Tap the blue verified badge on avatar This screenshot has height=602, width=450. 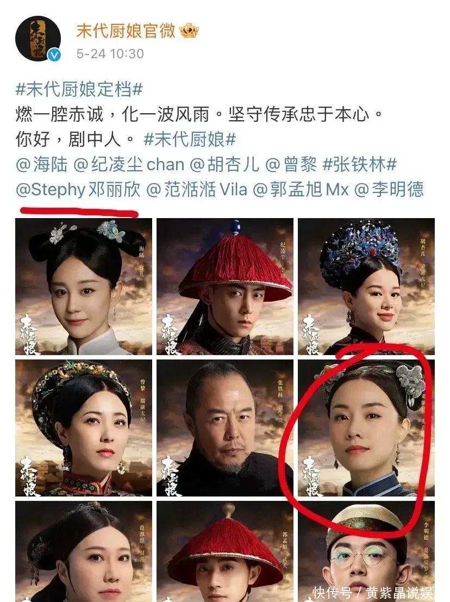54,55
